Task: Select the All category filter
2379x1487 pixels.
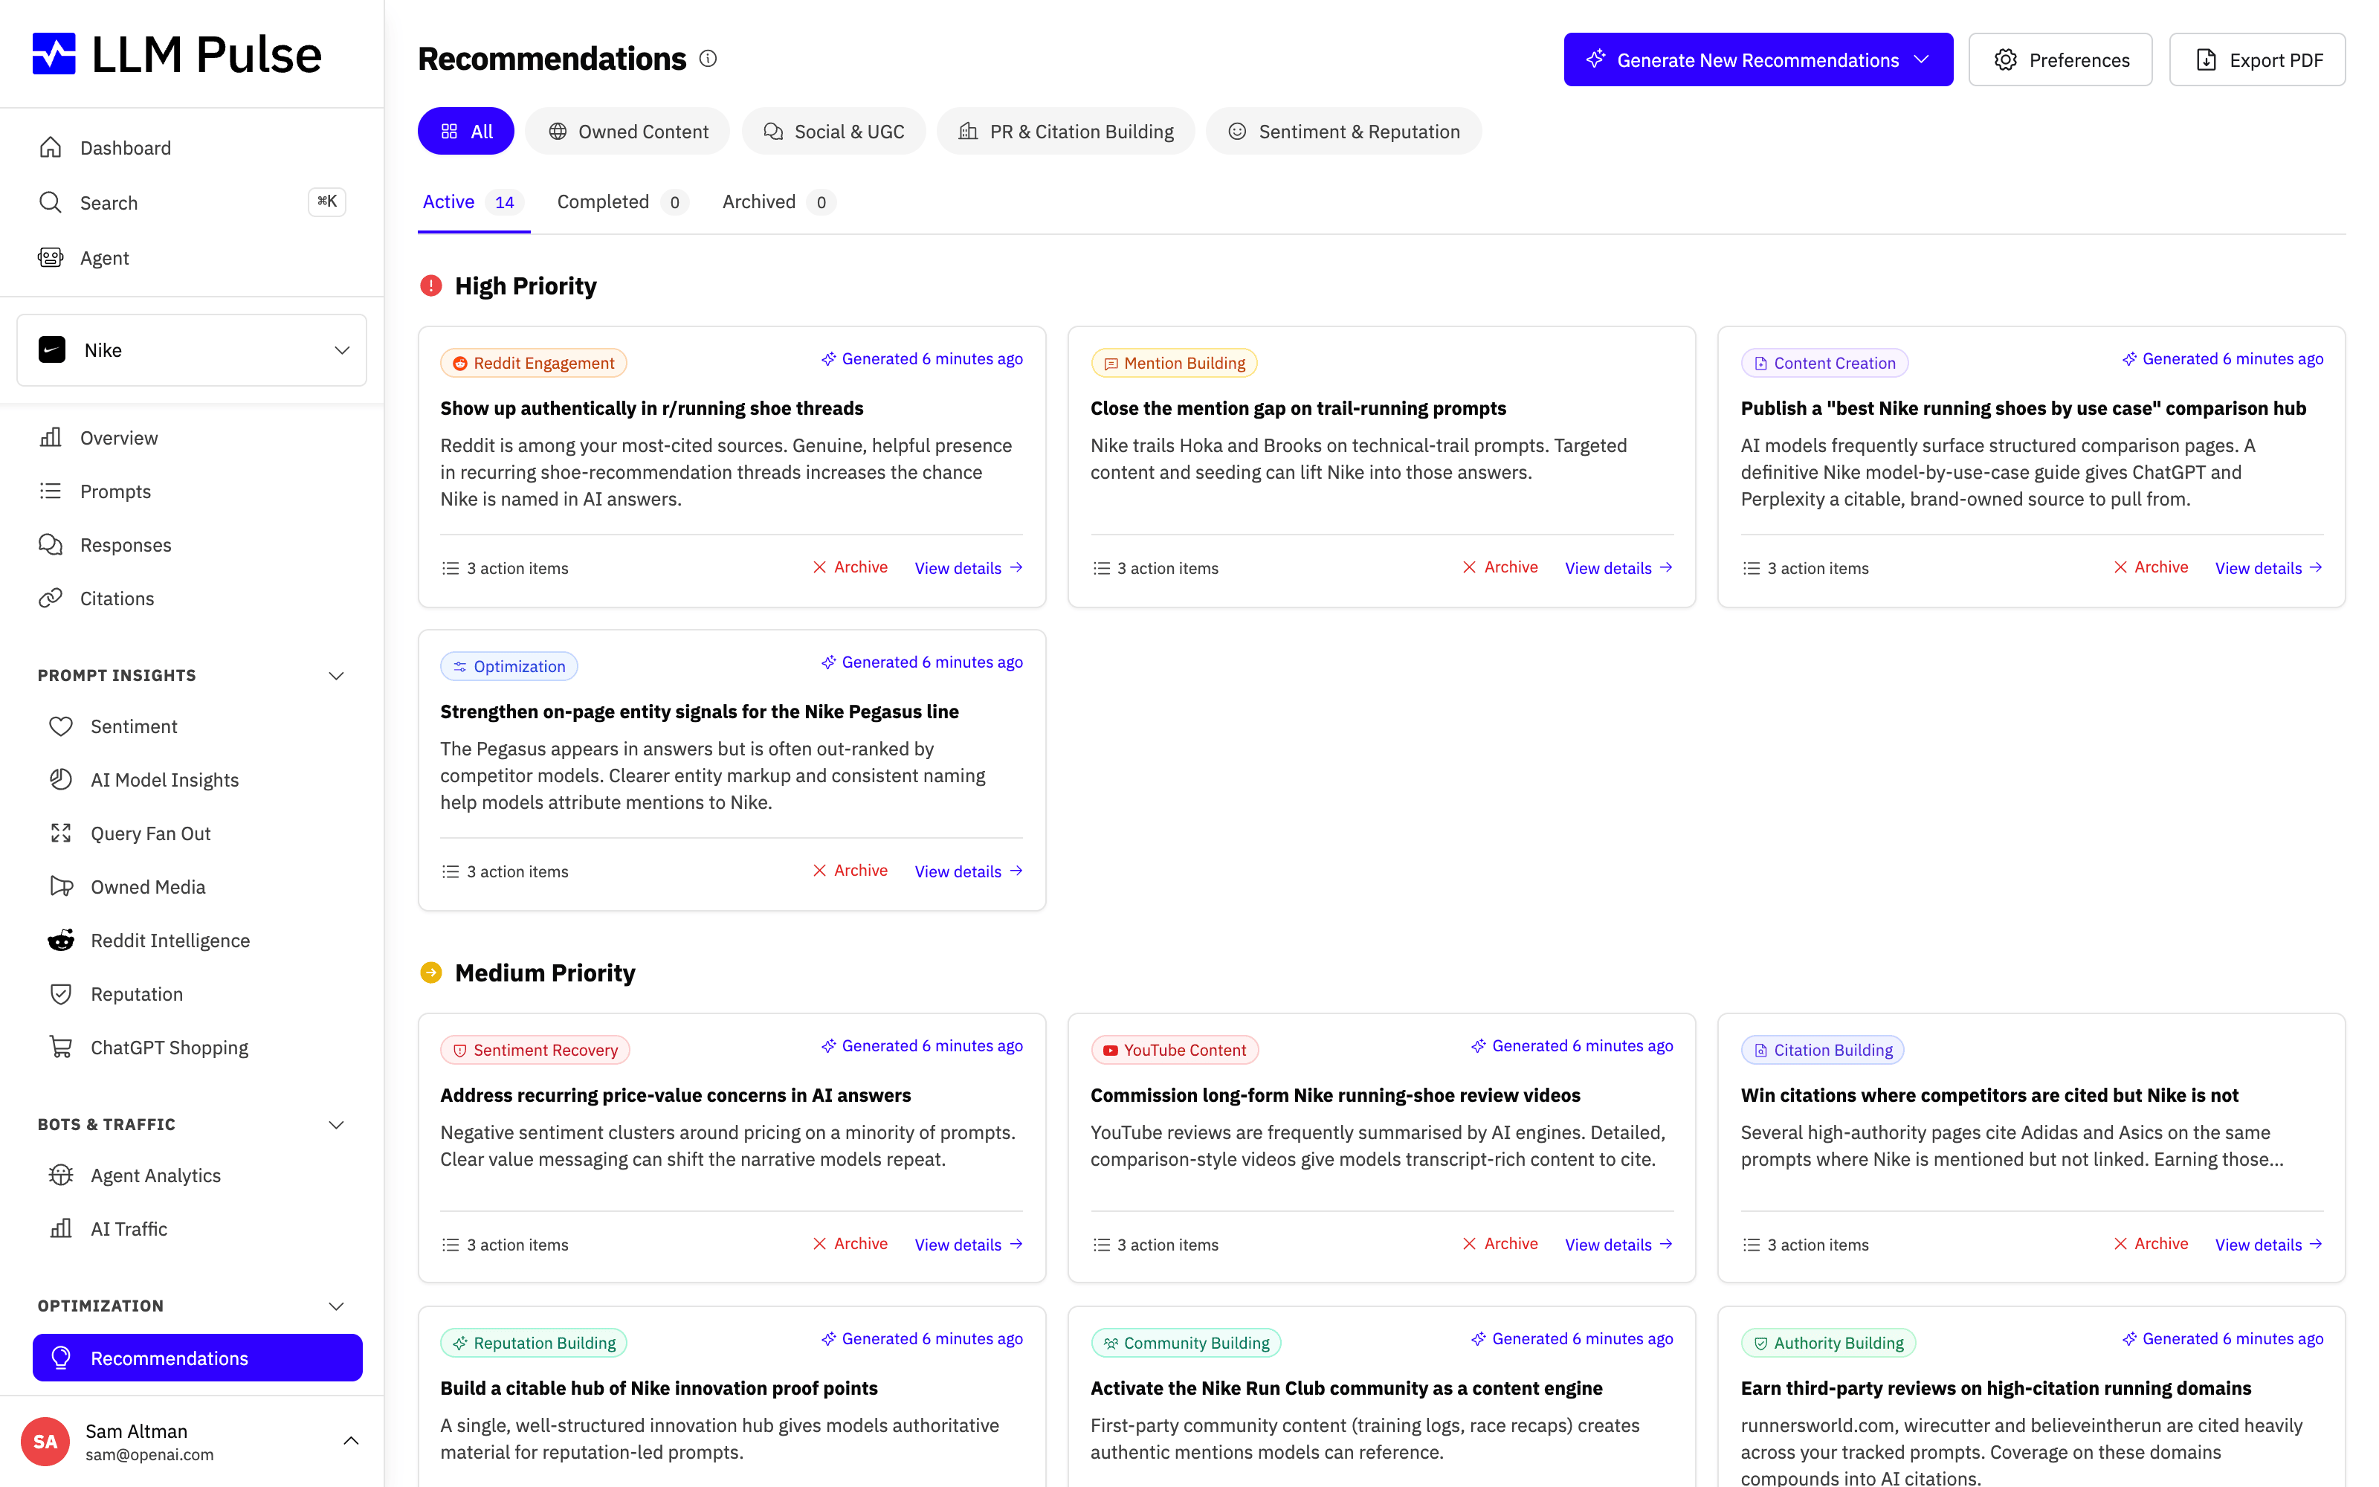Action: pos(466,131)
